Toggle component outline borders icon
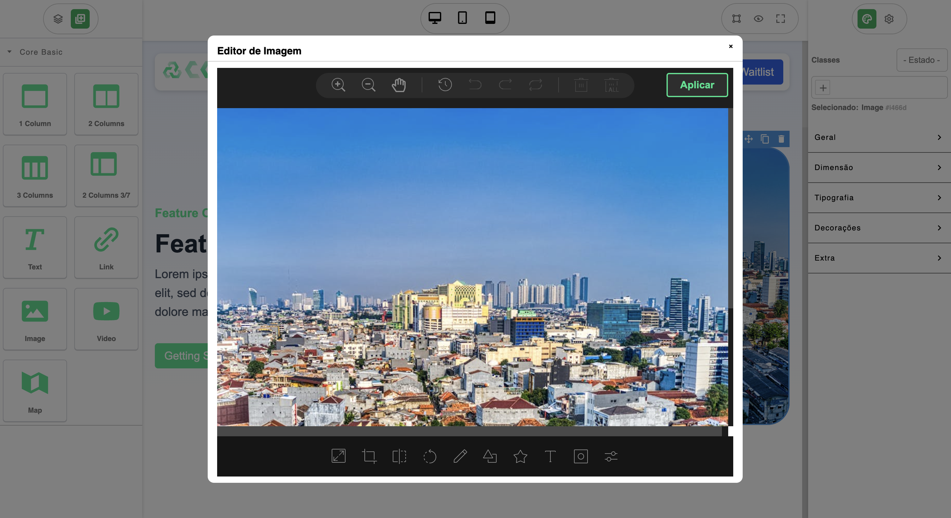Viewport: 951px width, 518px height. point(736,19)
